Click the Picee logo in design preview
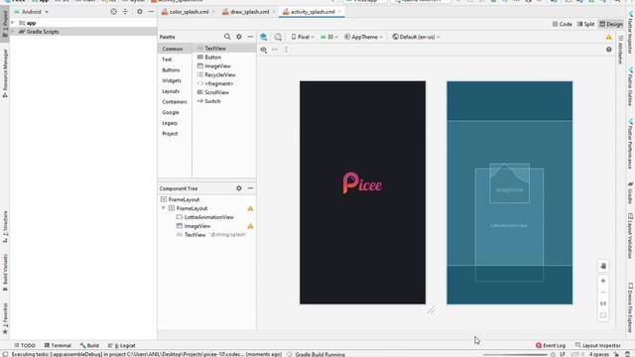The width and height of the screenshot is (635, 357). coord(362,183)
